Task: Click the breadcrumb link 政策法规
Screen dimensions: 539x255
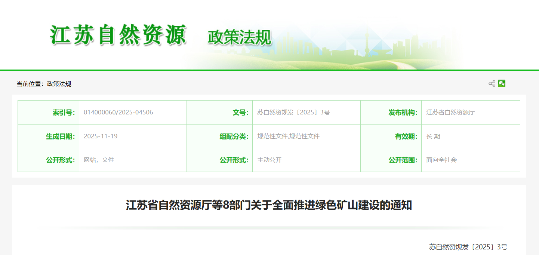Action: (59, 84)
